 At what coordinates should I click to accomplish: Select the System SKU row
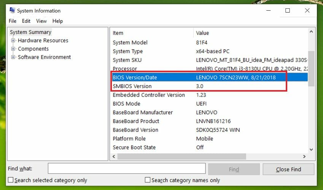point(209,60)
